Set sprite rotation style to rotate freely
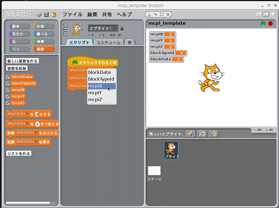279x208 pixels. point(65,25)
